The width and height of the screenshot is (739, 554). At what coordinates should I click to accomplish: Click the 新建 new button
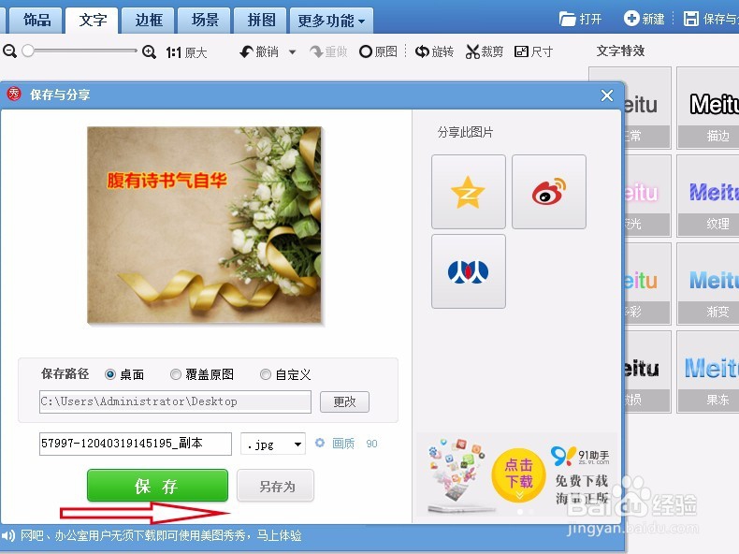[x=644, y=19]
